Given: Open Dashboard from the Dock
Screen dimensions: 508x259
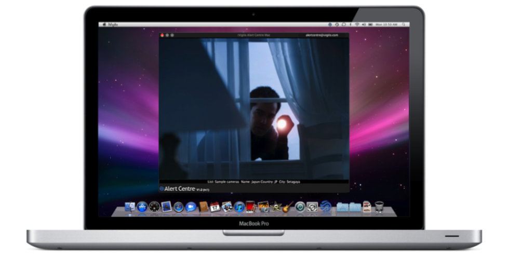Looking at the screenshot, I should pyautogui.click(x=154, y=207).
